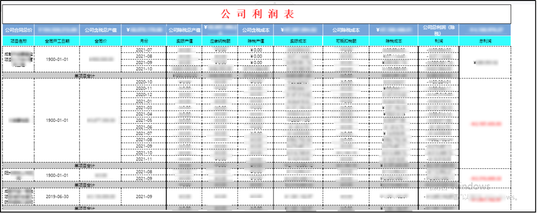Click the 总利润 column header
537x213 pixels.
coord(485,41)
